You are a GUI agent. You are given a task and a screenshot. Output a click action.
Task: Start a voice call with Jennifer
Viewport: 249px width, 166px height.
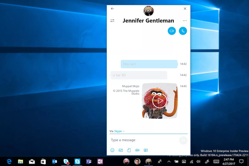tap(183, 31)
